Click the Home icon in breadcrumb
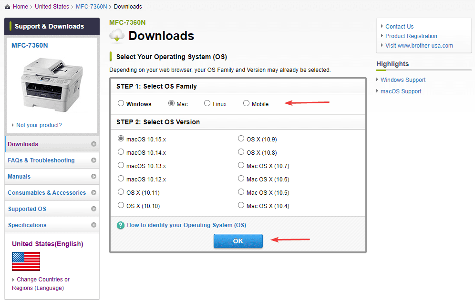 [x=7, y=7]
